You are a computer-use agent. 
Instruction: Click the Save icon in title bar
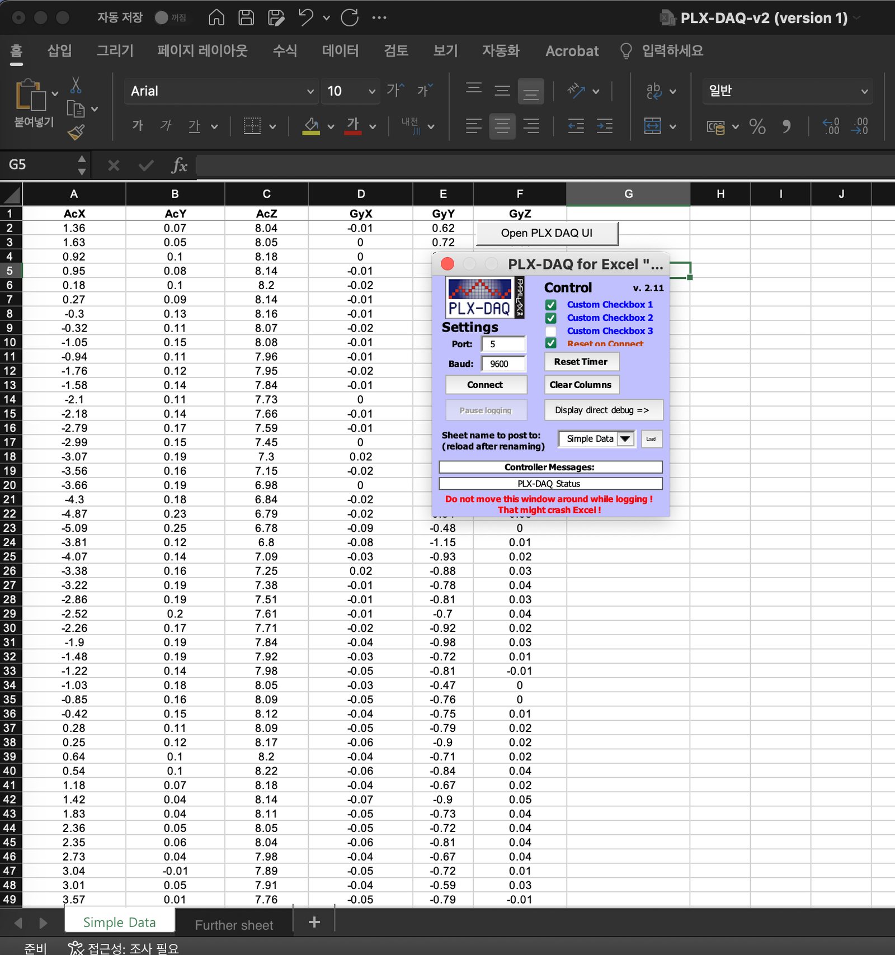[x=246, y=18]
